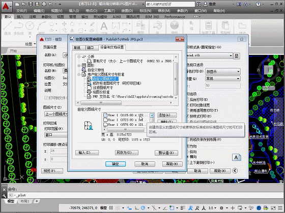Click the Save icon in quick access toolbar
This screenshot has width=285, height=213.
click(x=31, y=4)
